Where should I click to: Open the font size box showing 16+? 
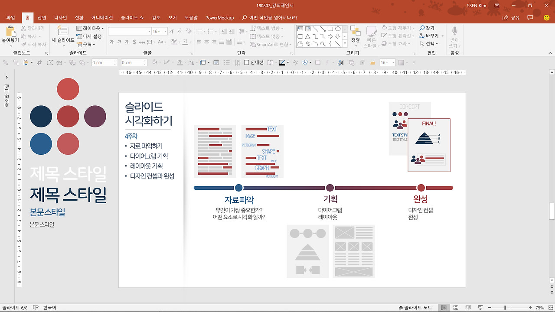159,31
